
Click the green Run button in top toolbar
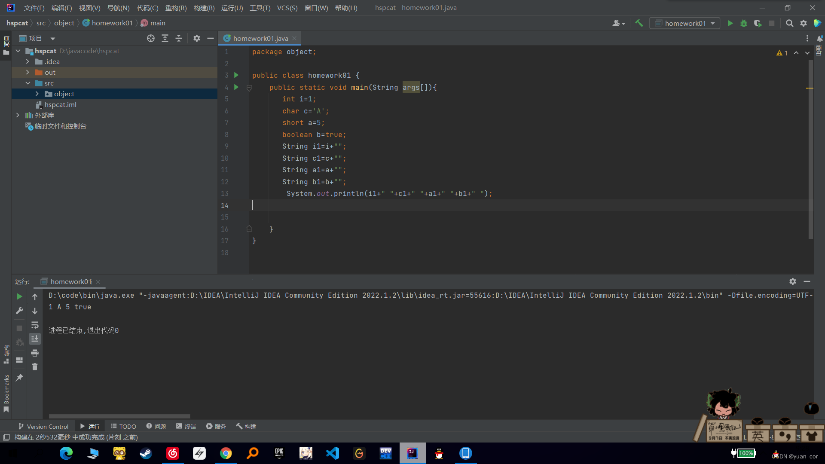pyautogui.click(x=730, y=23)
